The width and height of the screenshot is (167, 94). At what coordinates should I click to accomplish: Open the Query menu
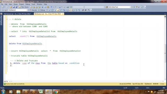coord(16,4)
